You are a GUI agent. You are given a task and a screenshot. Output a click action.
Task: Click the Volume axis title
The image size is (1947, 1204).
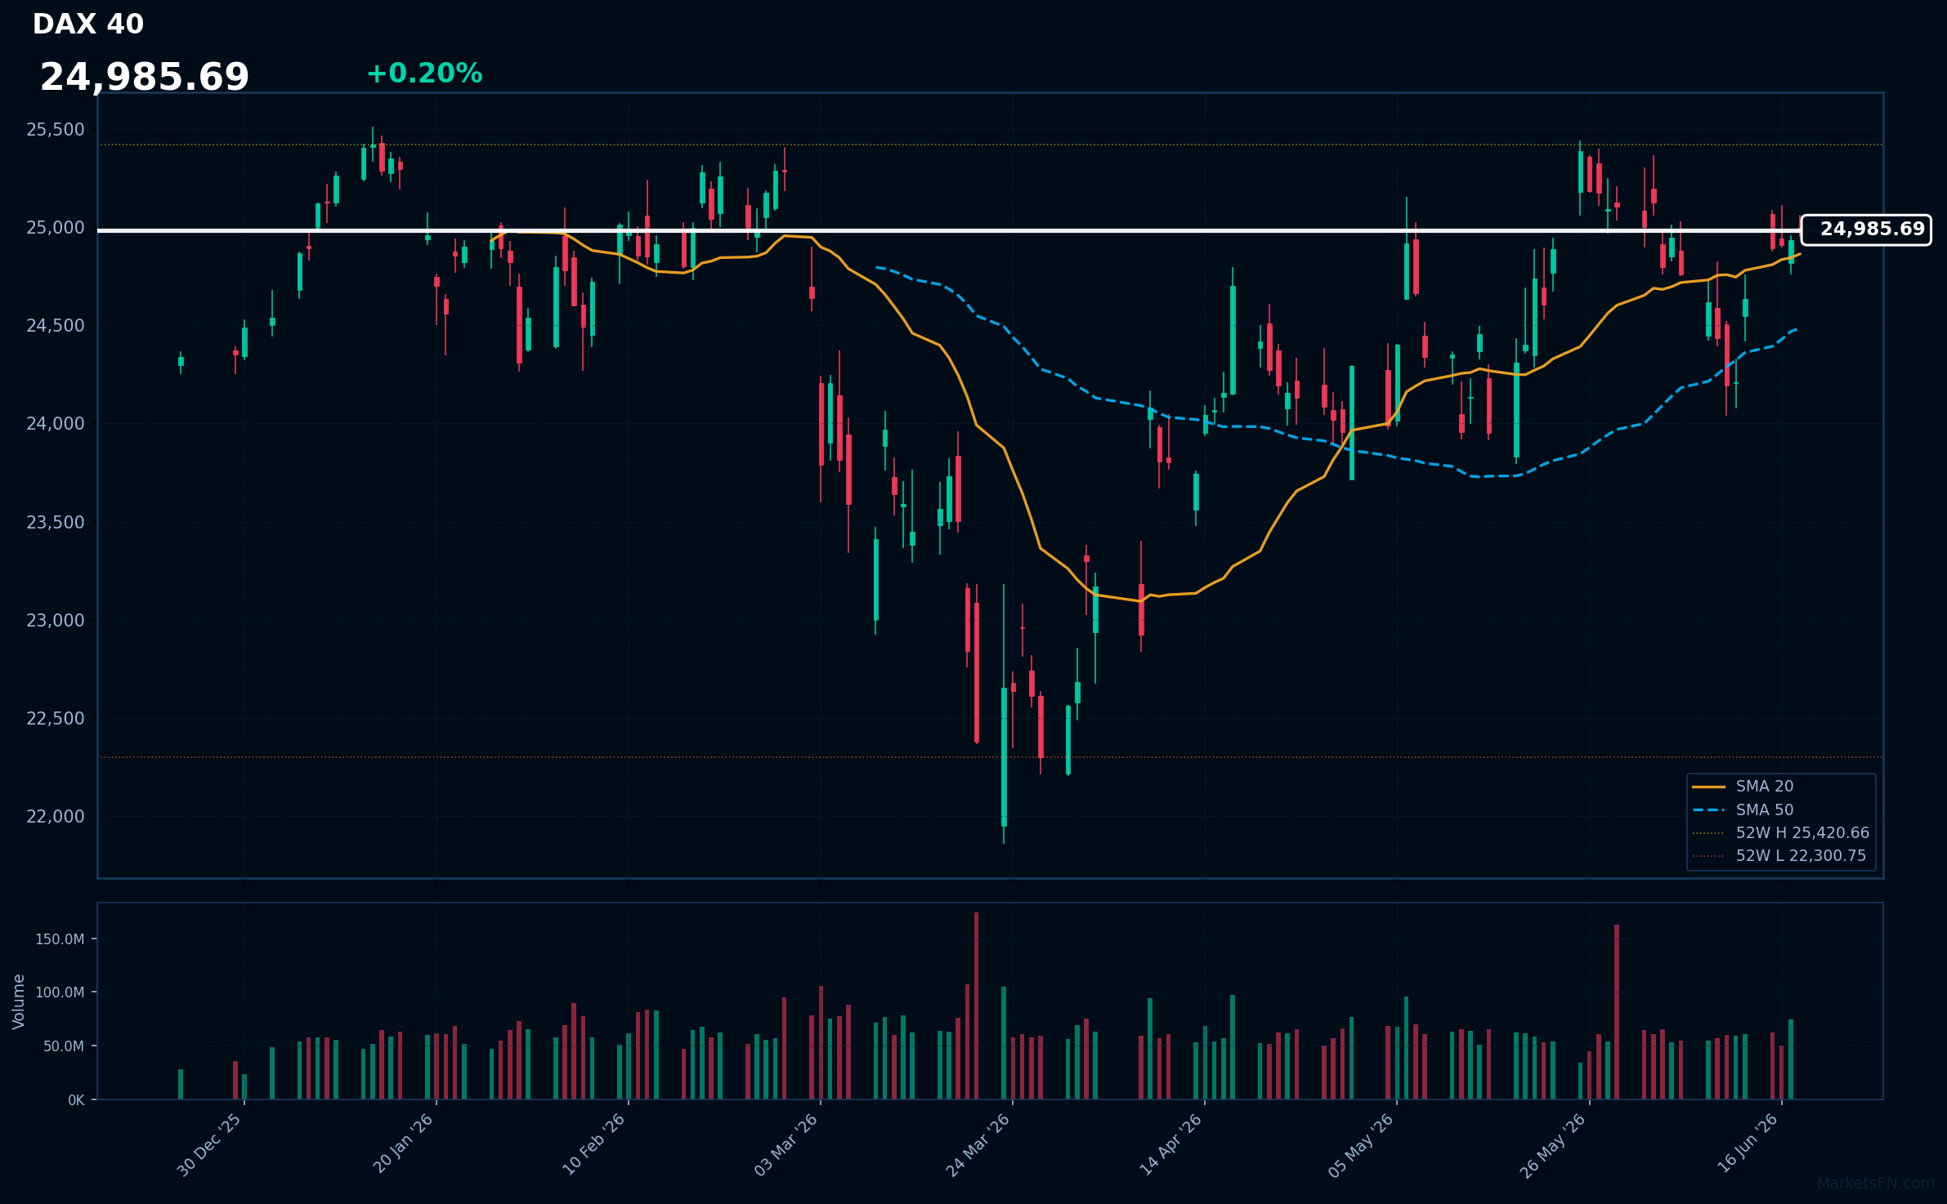point(19,1001)
